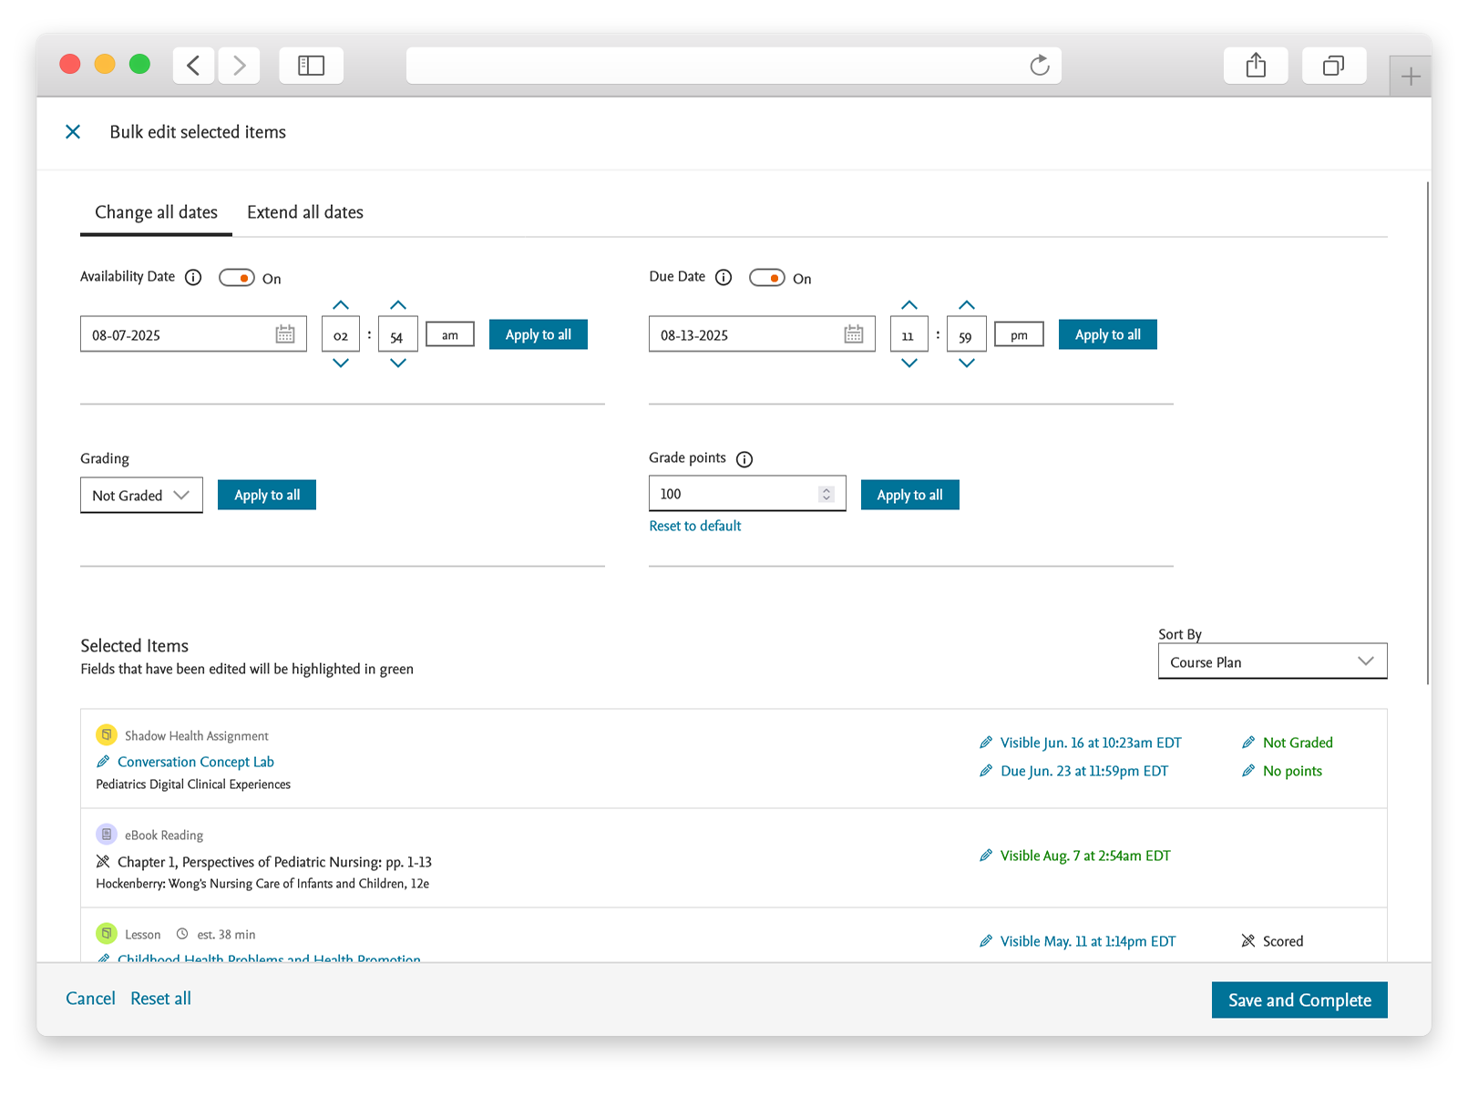Click the page vertical scrollbar
The image size is (1468, 1107).
pyautogui.click(x=1427, y=433)
